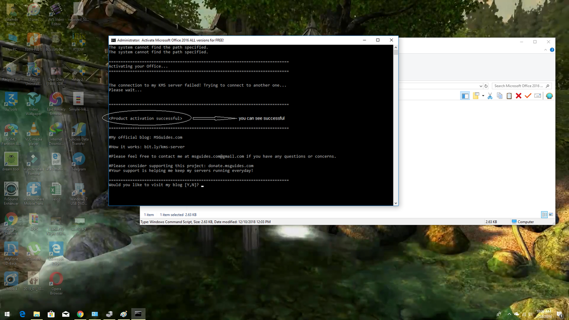Click Cut scissors icon in Explorer toolbar
The width and height of the screenshot is (569, 320).
[x=490, y=96]
